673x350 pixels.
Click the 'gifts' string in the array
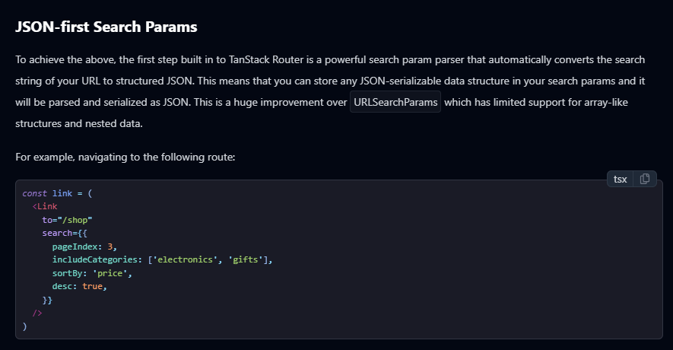(x=246, y=259)
